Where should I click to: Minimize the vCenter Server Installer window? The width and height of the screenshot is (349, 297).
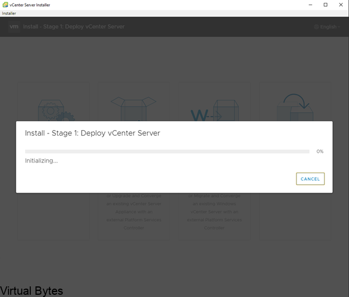click(310, 4)
